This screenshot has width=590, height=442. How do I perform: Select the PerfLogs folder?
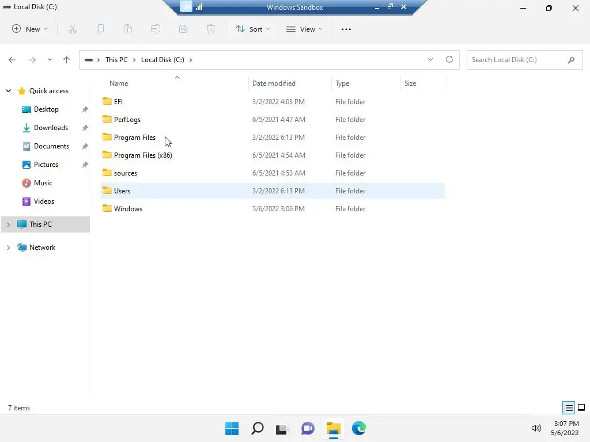[273, 120]
